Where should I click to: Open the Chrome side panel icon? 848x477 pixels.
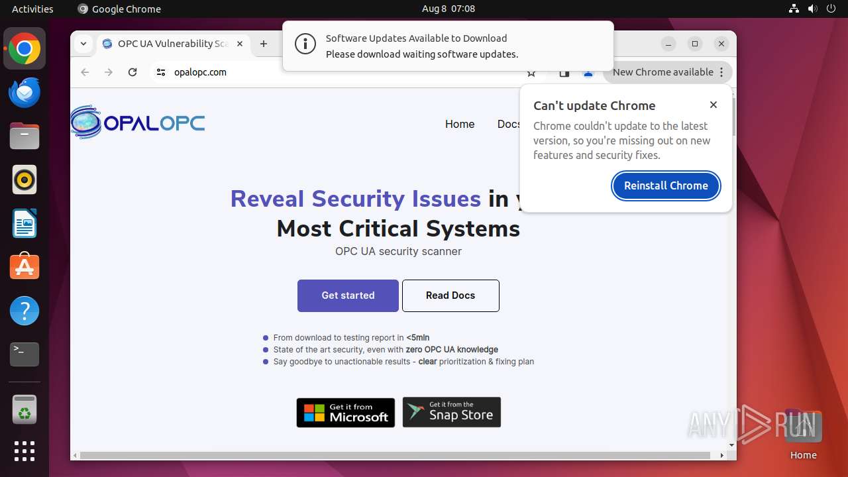tap(564, 73)
